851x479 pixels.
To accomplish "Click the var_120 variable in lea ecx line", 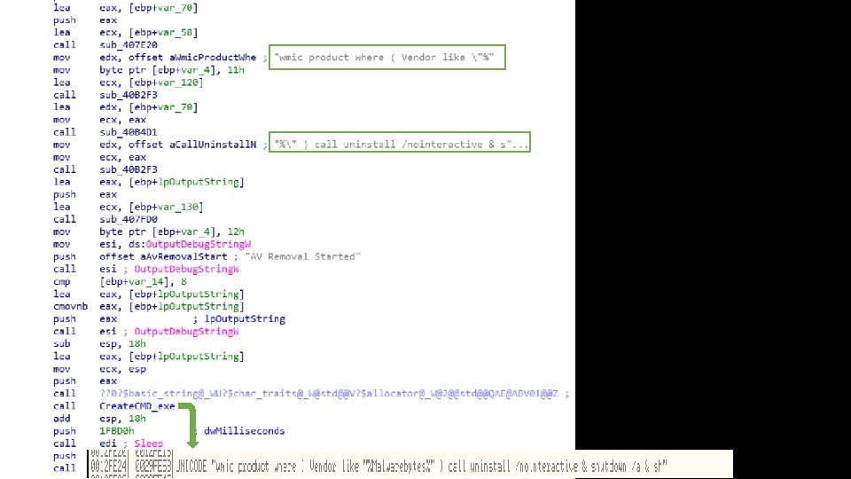I will coord(177,82).
